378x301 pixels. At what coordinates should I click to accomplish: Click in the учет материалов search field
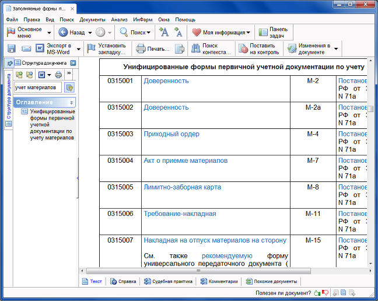(37, 87)
